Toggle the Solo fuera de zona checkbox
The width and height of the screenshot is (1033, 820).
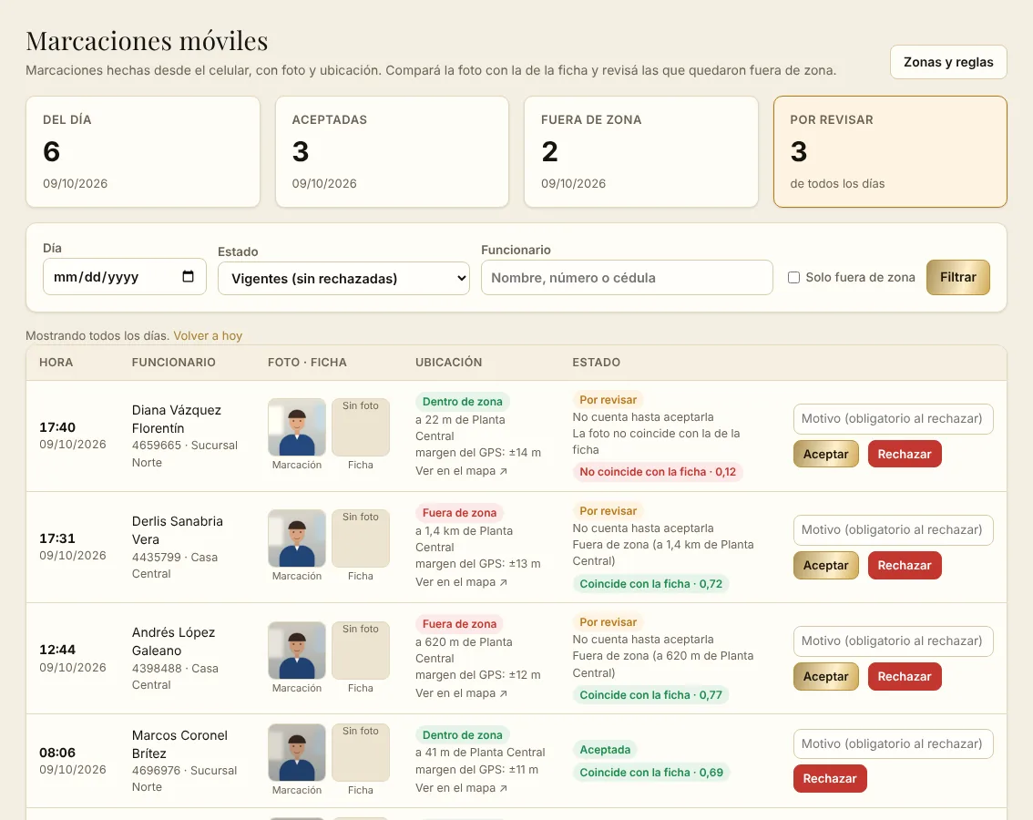pos(793,278)
